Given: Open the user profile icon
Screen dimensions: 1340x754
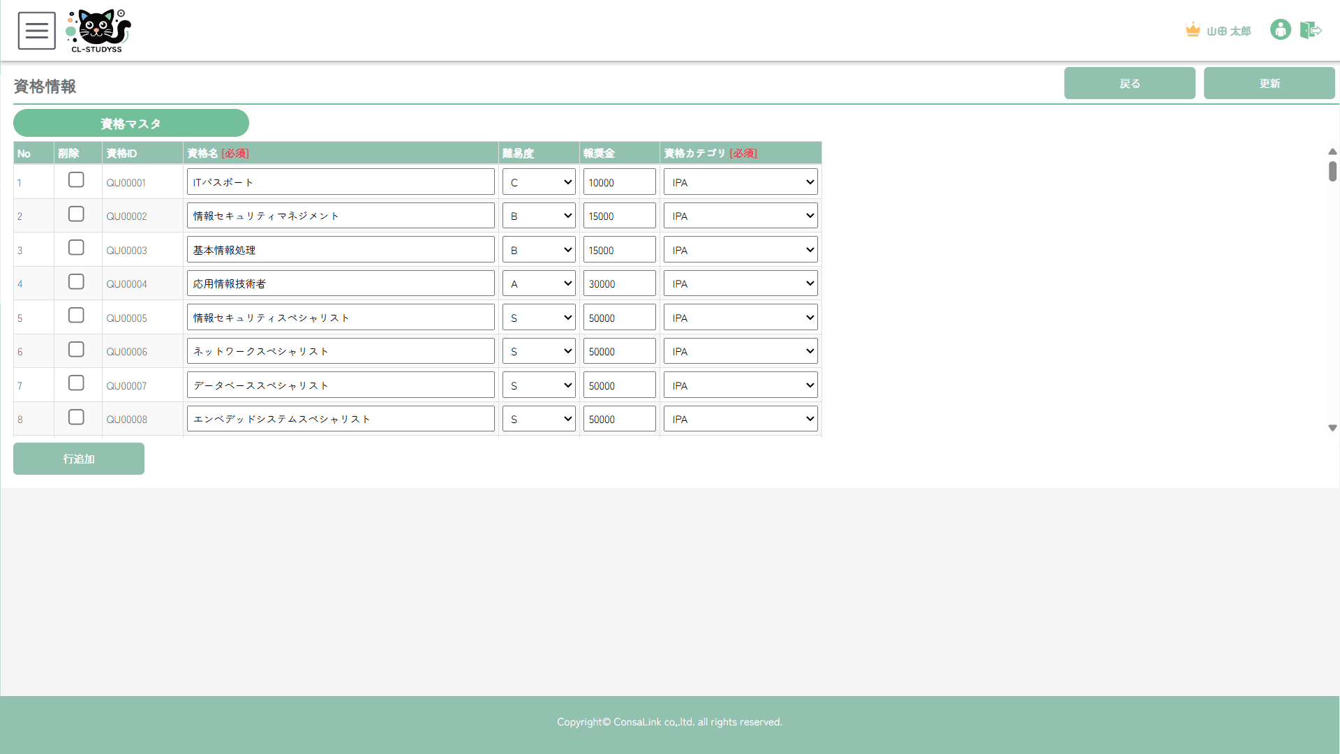Looking at the screenshot, I should click(x=1280, y=30).
